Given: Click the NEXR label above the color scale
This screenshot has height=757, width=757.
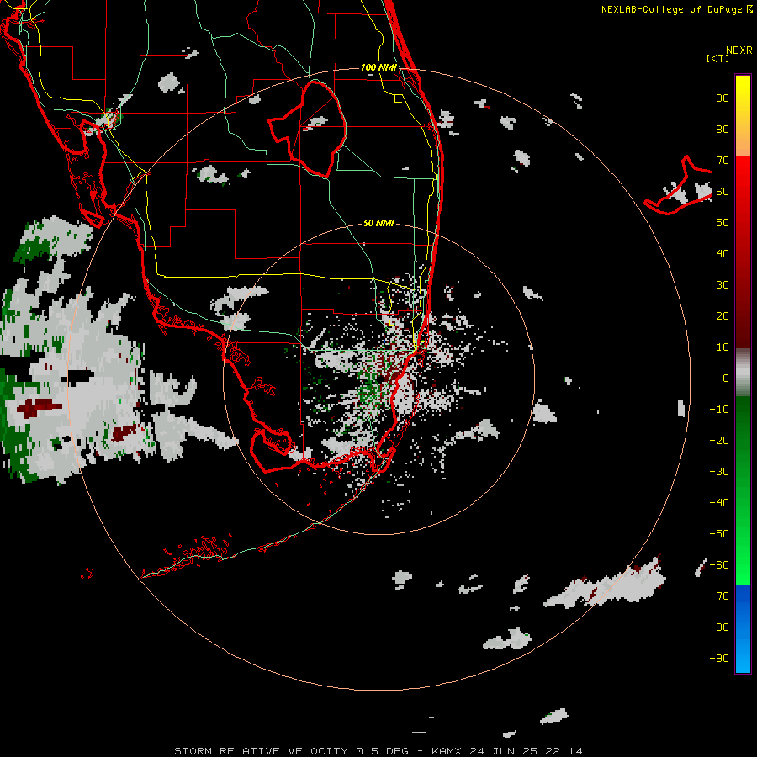Looking at the screenshot, I should [x=739, y=50].
